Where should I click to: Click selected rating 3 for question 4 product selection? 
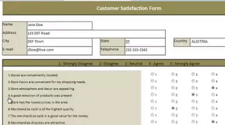pos(193,94)
